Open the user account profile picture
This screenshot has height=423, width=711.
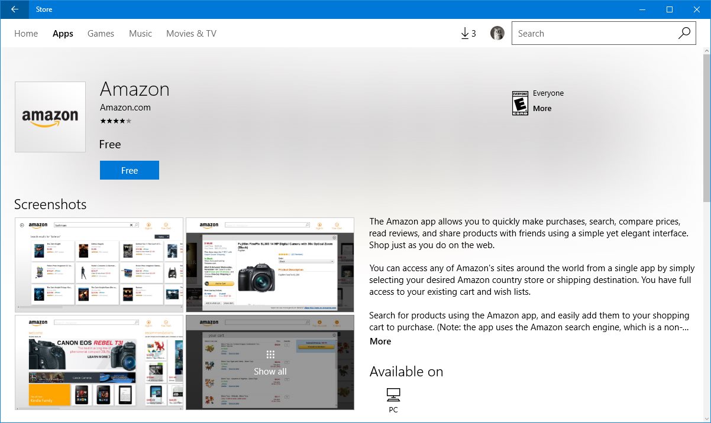(497, 34)
